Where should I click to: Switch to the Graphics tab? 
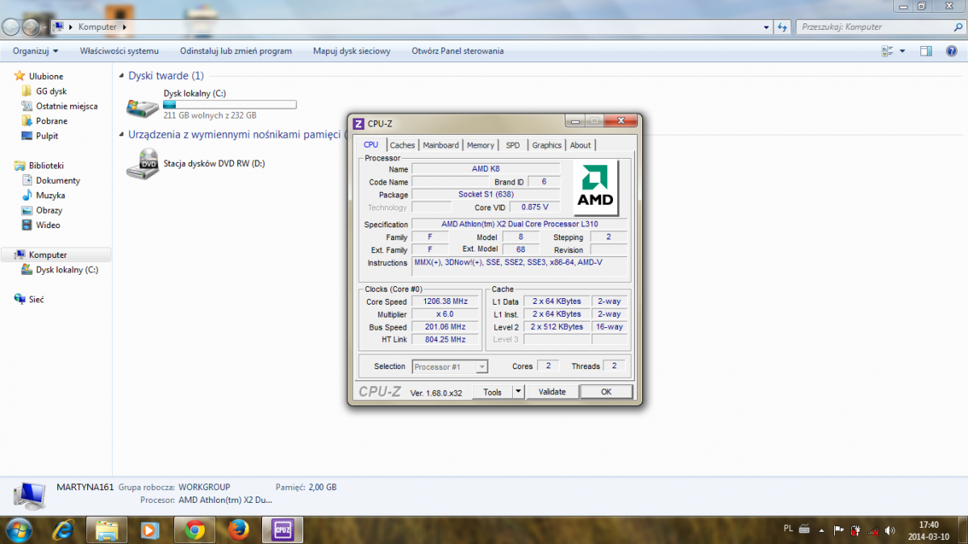tap(547, 145)
